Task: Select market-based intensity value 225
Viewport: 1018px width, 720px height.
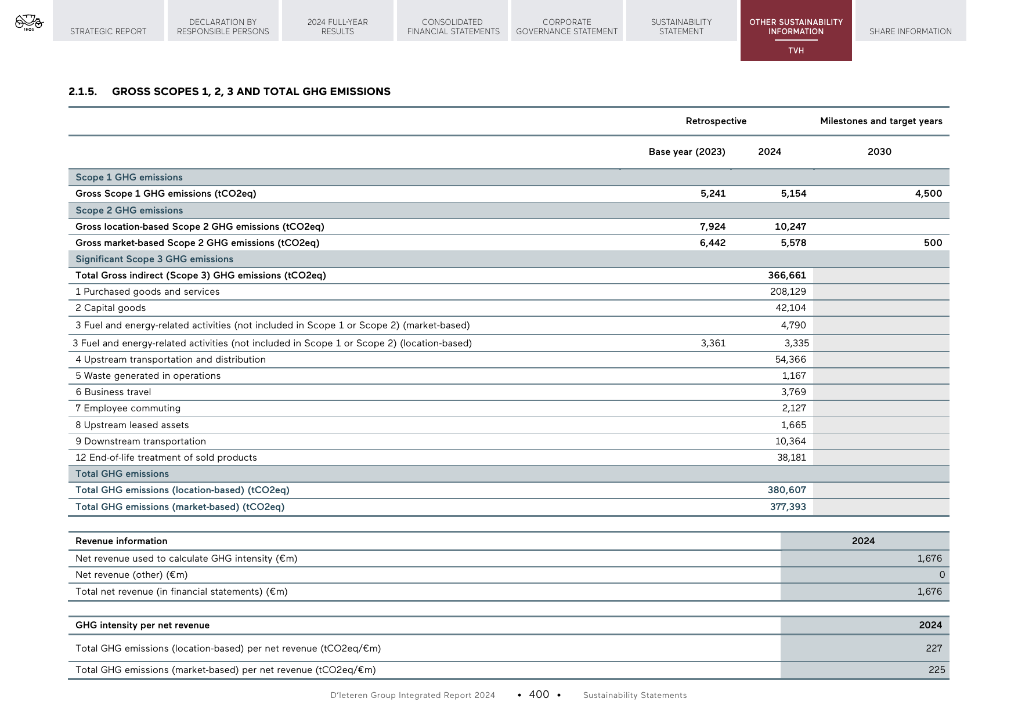Action: [937, 670]
